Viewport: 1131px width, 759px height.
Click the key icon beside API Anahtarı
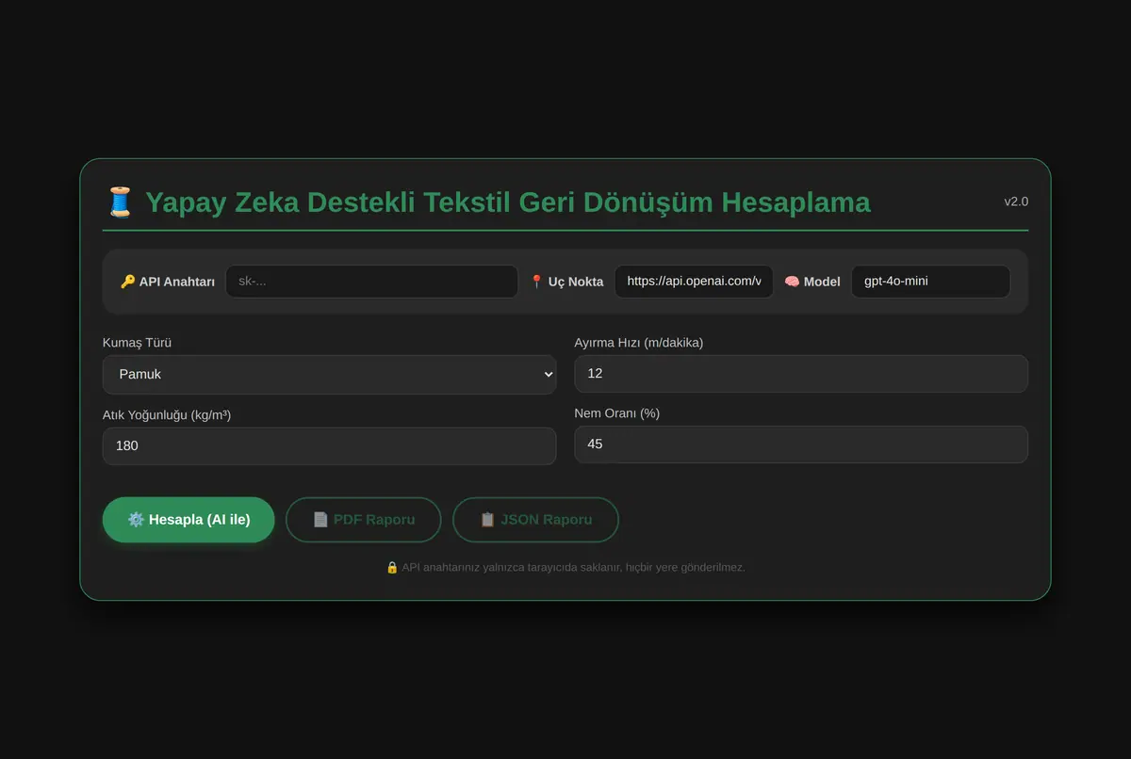click(x=128, y=282)
